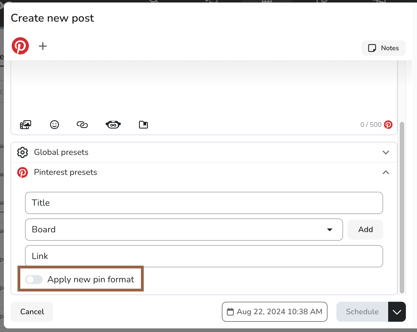Enable the Apply new pin format toggle
This screenshot has width=417, height=332.
coord(34,280)
